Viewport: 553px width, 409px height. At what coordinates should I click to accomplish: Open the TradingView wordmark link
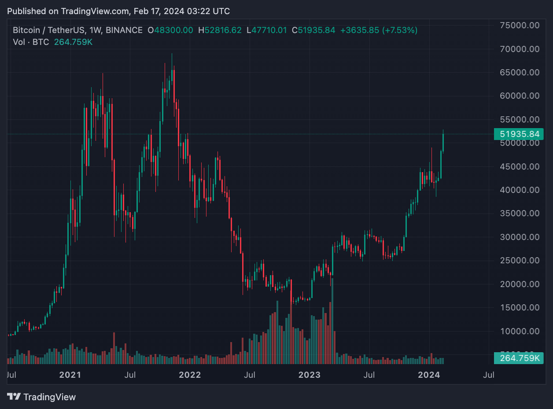[49, 397]
